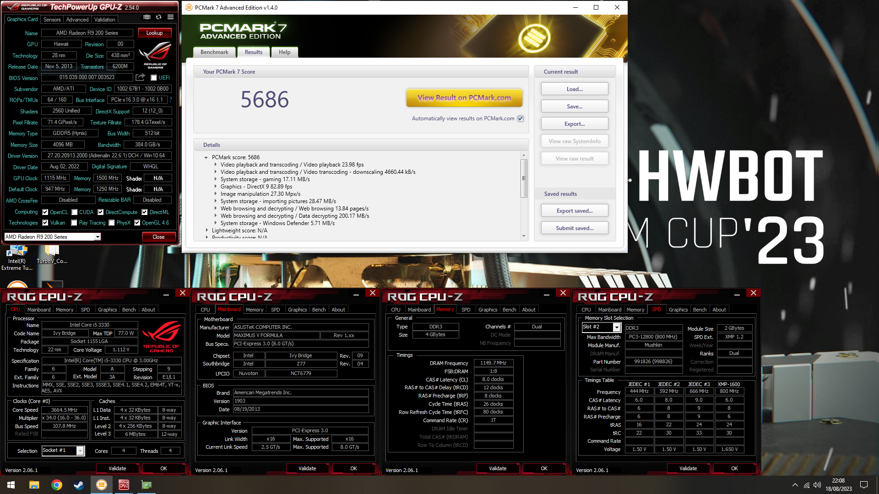The height and width of the screenshot is (494, 879).
Task: Click the details scrollbar down arrow
Action: click(x=524, y=236)
